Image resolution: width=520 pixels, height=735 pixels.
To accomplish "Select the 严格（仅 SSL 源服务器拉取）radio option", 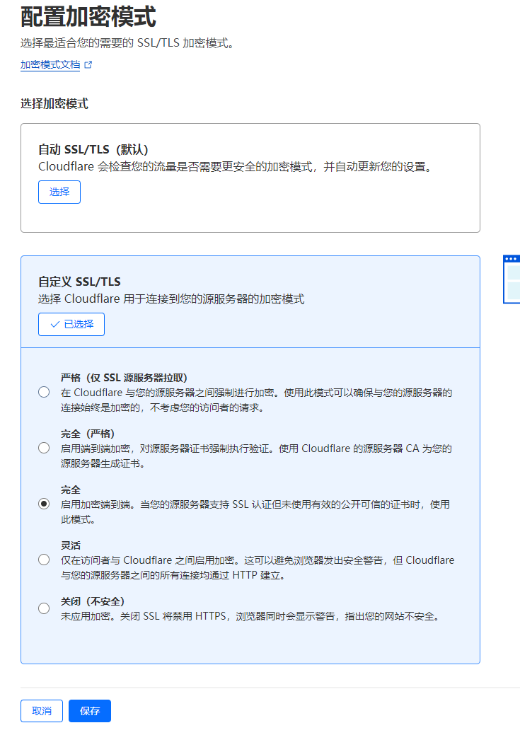I will (44, 392).
